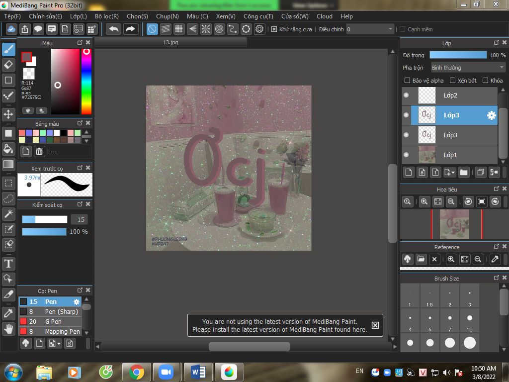
Task: Select the Magic Wand tool
Action: click(8, 214)
